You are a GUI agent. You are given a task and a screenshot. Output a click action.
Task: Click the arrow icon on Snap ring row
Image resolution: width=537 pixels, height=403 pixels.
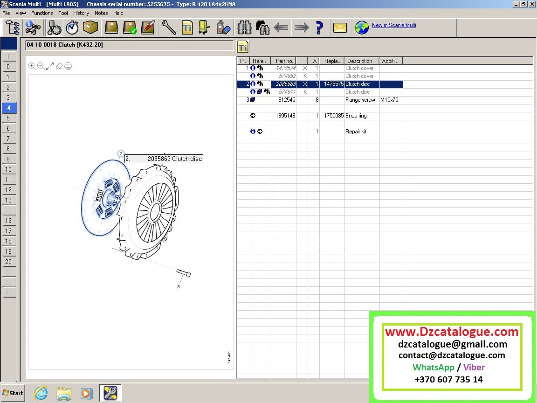pyautogui.click(x=253, y=116)
